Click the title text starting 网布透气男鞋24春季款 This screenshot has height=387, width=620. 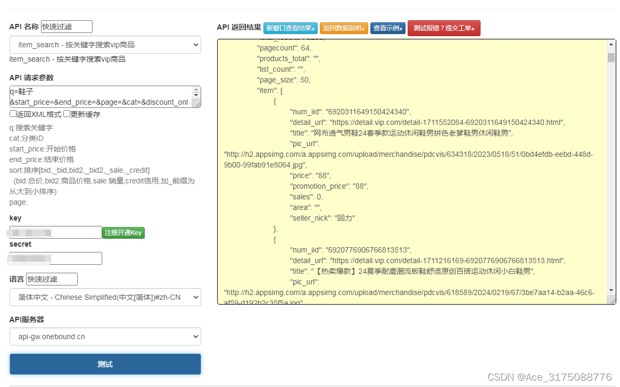[411, 133]
